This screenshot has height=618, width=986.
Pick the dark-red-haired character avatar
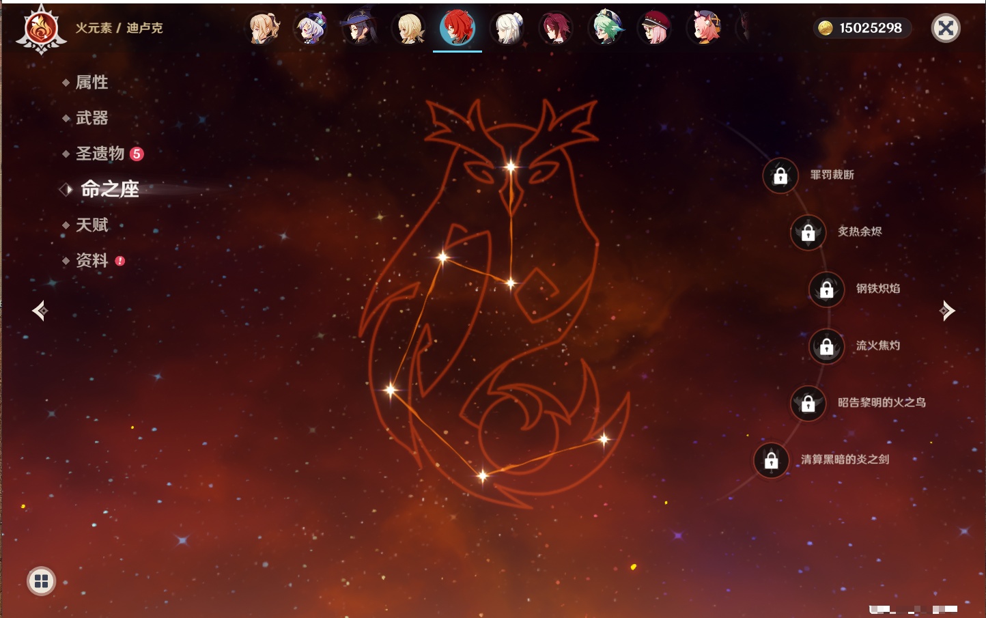point(556,28)
